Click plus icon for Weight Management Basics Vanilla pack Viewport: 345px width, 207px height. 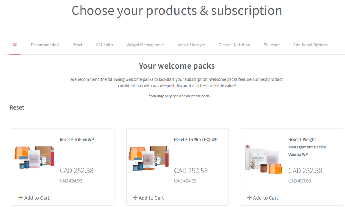(249, 198)
